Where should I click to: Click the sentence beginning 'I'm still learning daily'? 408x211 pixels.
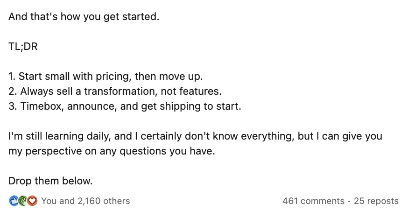point(195,136)
